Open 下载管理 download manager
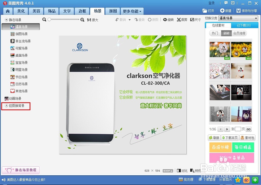261x185 pixels. [x=207, y=180]
